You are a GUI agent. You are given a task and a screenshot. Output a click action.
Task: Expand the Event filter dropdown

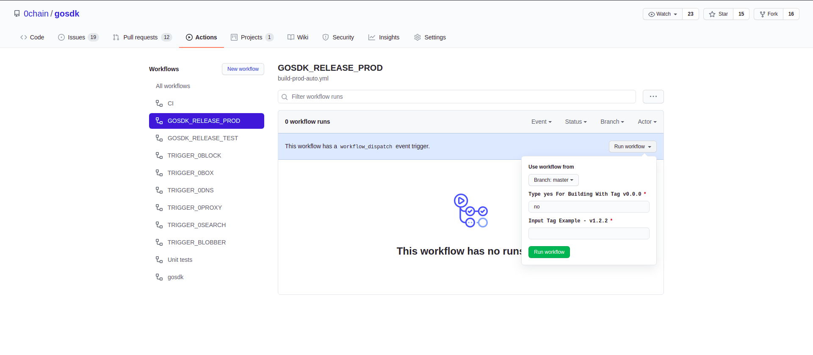[x=542, y=122]
